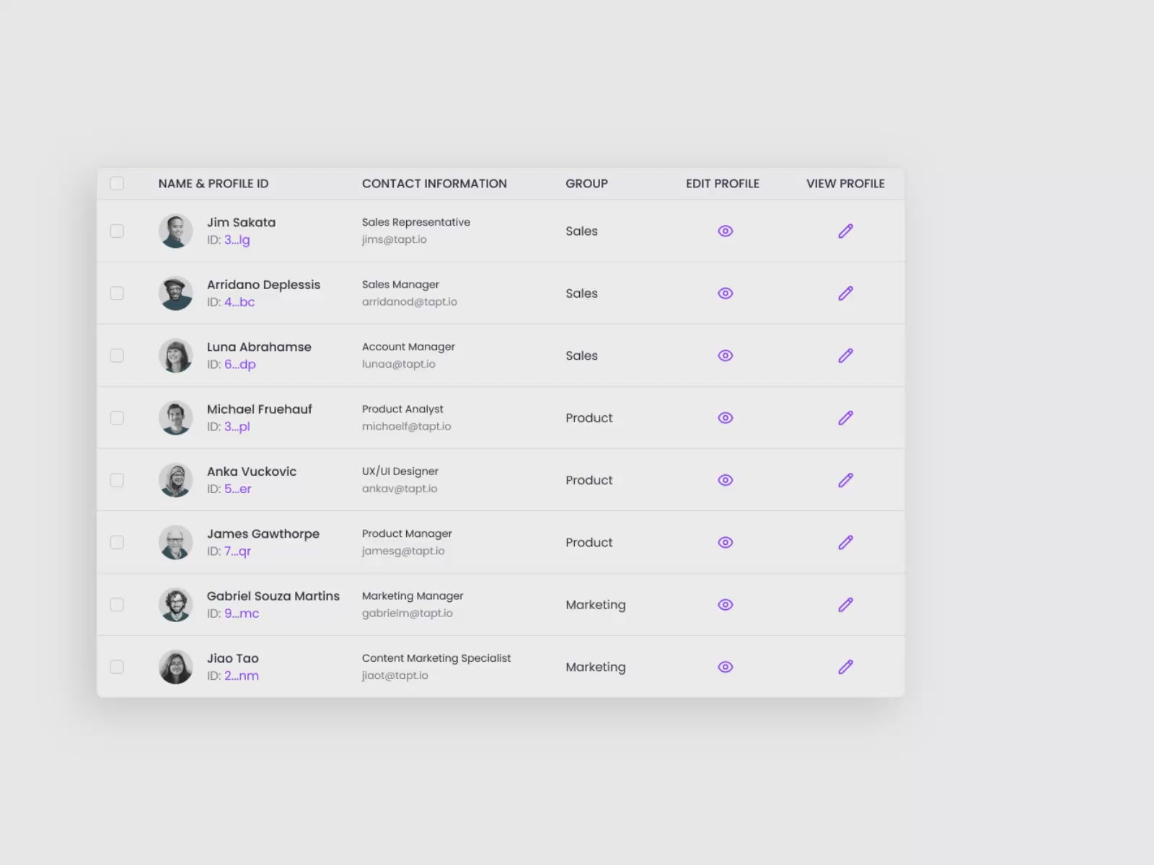Click the pencil icon in Michael Fruehauf's row
This screenshot has width=1154, height=865.
pyautogui.click(x=845, y=418)
